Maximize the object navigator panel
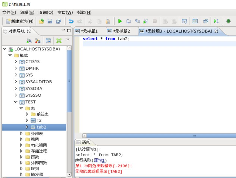 pos(69,30)
